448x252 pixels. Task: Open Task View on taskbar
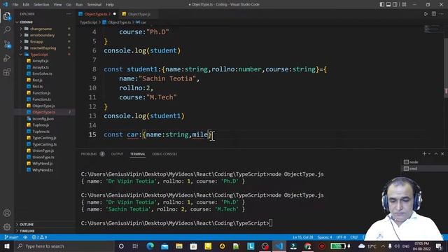point(135,246)
